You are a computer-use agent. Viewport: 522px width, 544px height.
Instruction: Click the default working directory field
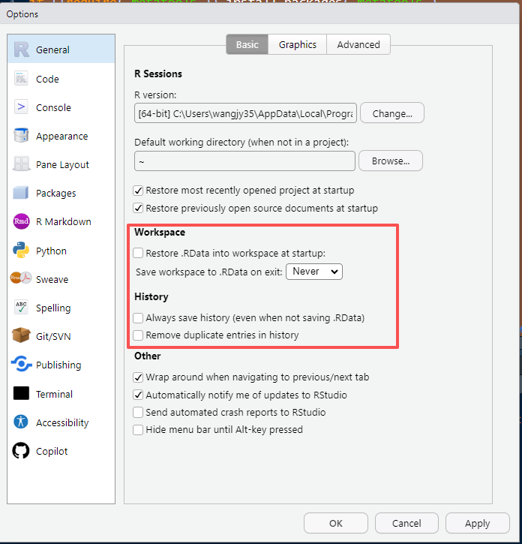coord(244,161)
